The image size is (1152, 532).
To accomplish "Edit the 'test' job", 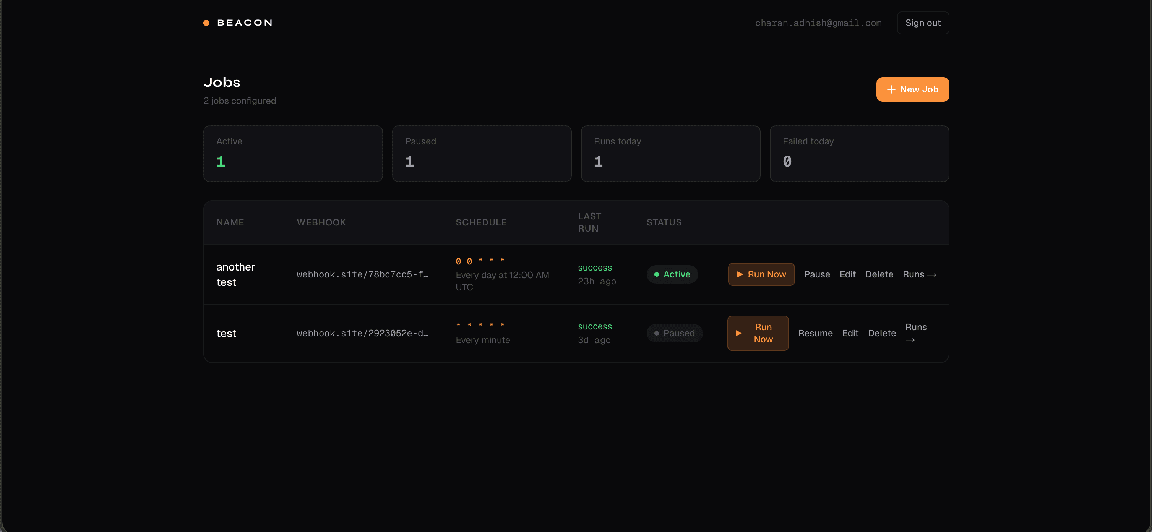I will pos(850,333).
